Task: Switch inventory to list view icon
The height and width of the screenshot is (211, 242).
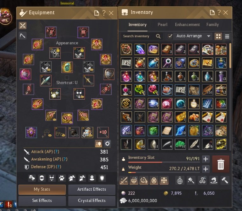Action: [227, 36]
